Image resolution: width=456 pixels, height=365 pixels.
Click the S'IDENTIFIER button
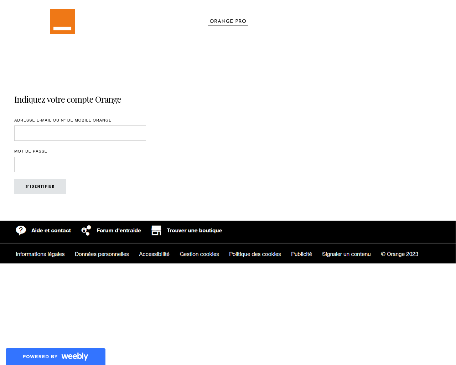coord(40,186)
